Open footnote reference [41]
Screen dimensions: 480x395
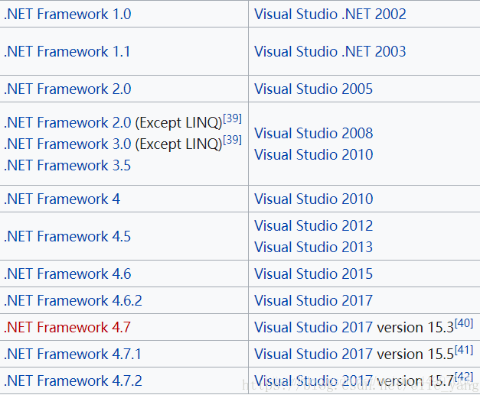point(464,350)
